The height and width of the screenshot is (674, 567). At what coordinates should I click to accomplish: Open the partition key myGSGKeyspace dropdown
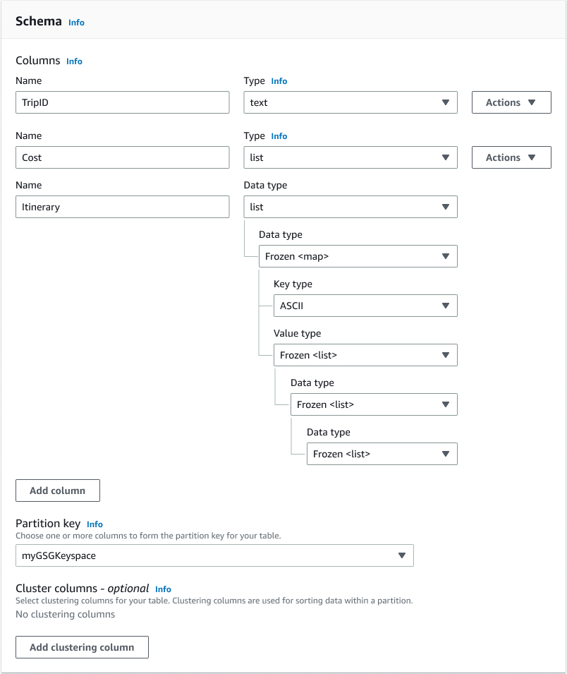tap(214, 555)
